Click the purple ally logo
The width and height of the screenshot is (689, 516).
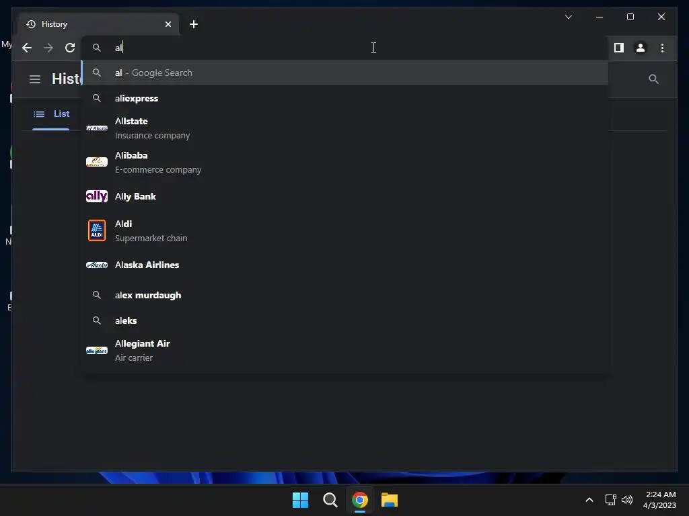tap(97, 196)
